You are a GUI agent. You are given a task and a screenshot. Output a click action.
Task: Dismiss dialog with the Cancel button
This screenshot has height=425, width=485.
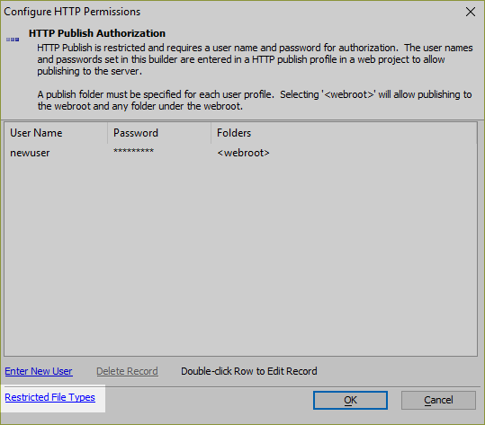pos(438,401)
